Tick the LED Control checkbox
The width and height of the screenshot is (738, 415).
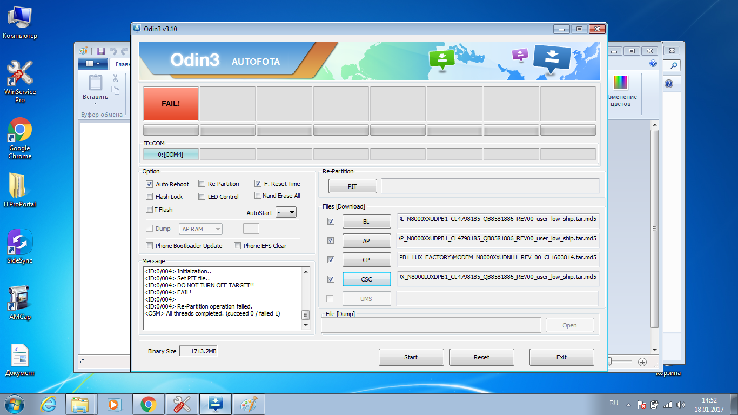(x=202, y=197)
